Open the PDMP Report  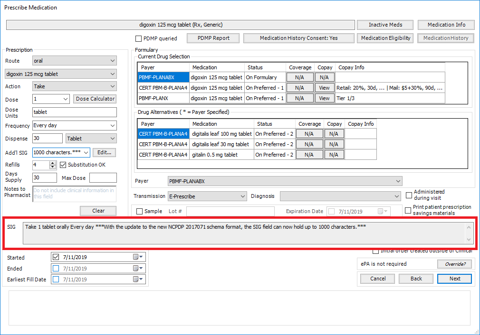[x=213, y=38]
